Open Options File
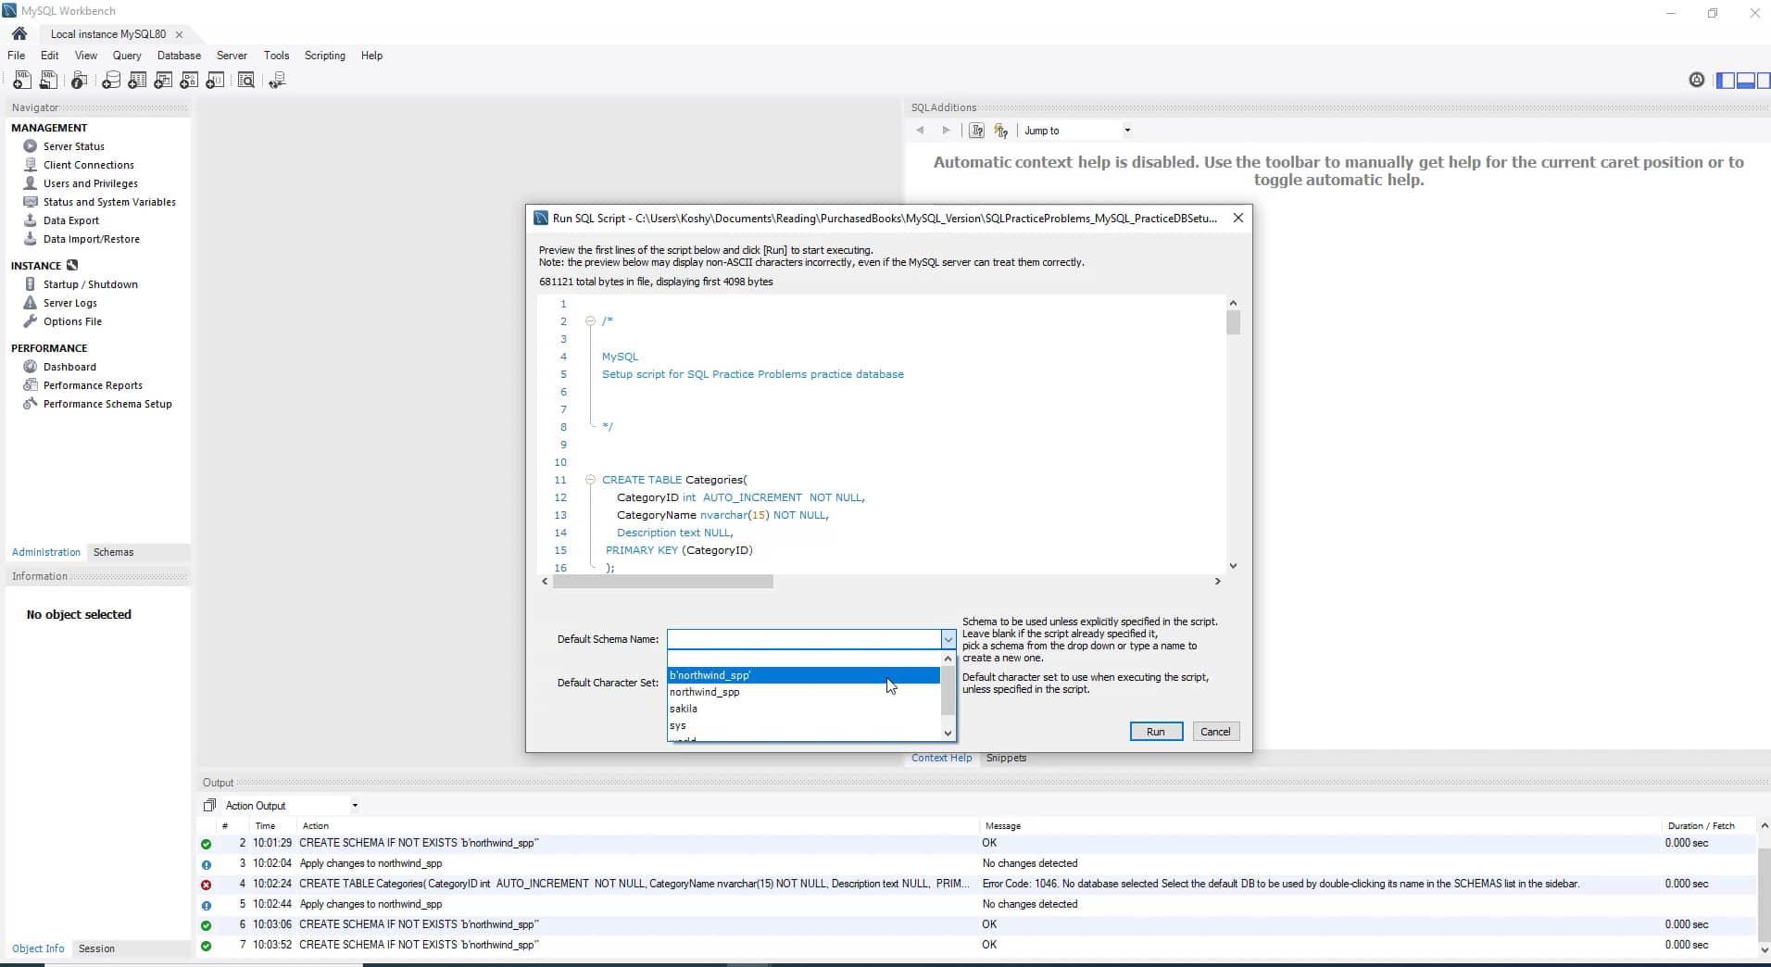Screen dimensions: 1771x967 coord(72,321)
